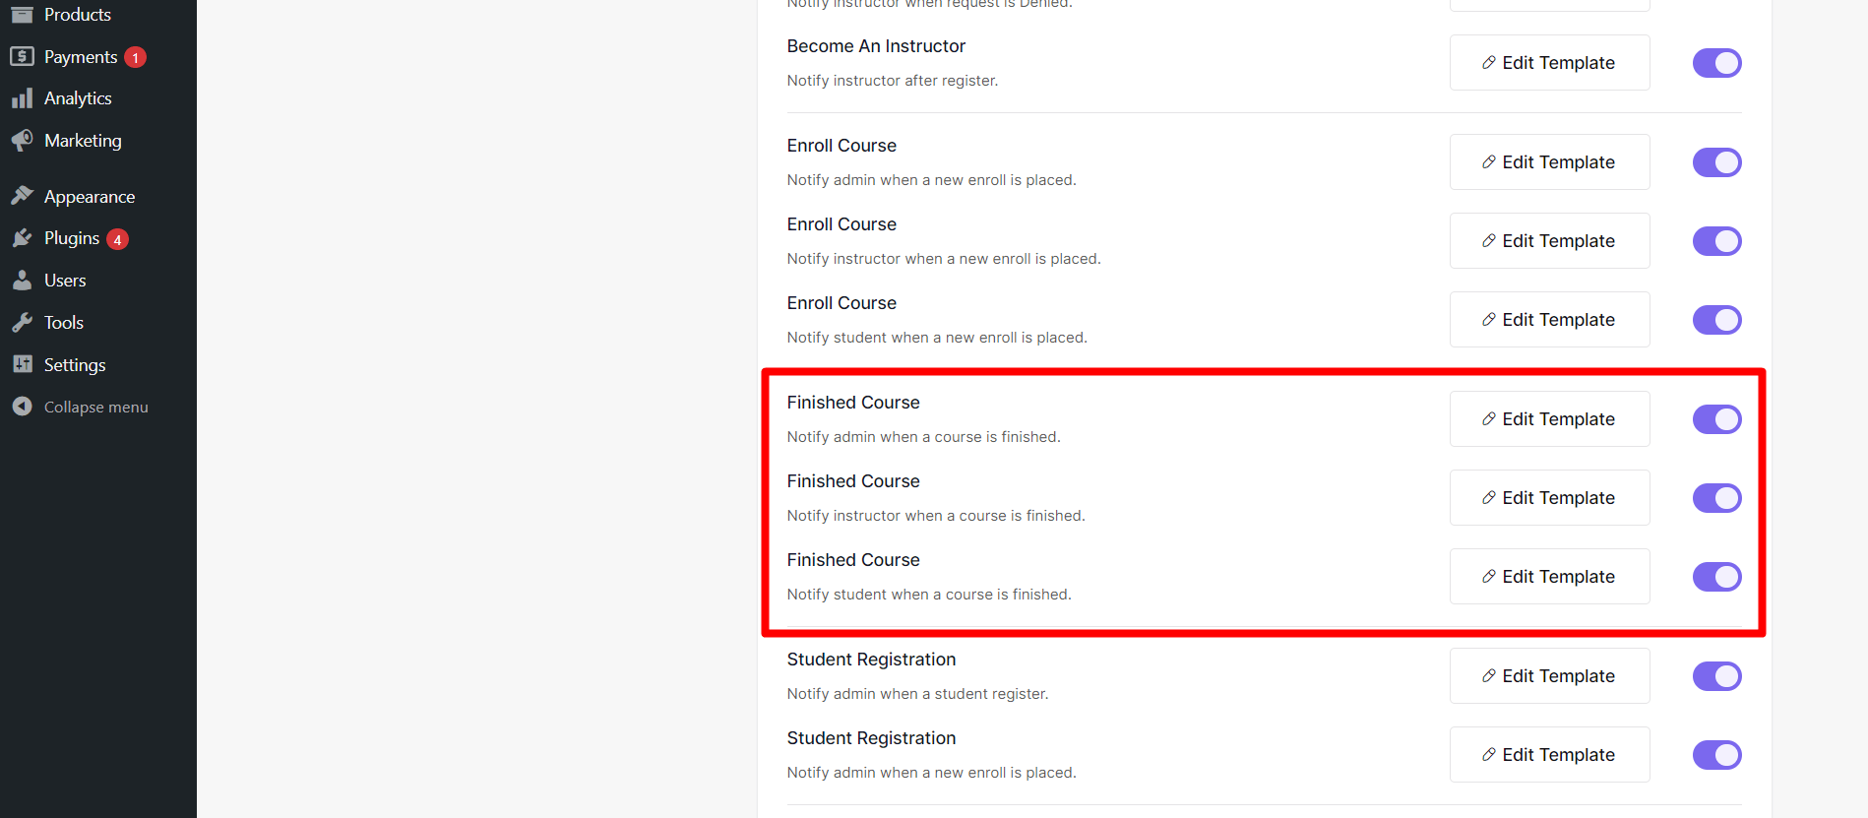
Task: View the Payments pending count badge
Action: point(135,56)
